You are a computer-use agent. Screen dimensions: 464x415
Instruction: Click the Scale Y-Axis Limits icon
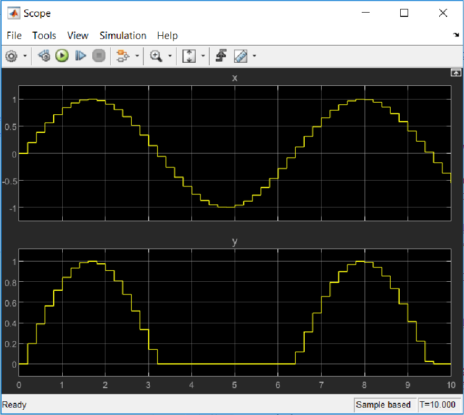[189, 56]
